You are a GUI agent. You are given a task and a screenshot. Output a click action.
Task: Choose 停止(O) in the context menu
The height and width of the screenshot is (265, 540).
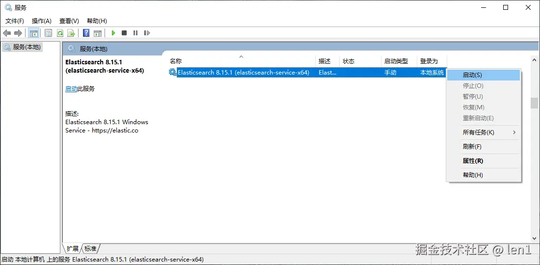[x=484, y=86]
